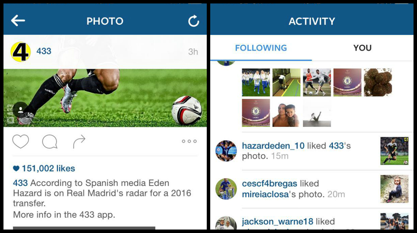Open jackson_warne18 username link
This screenshot has width=417, height=233.
point(278,221)
